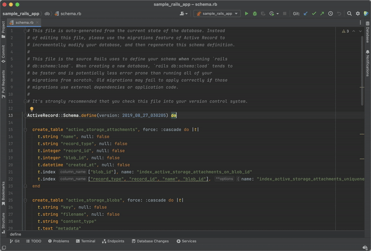Open Search Everywhere magnifier icon
Image resolution: width=371 pixels, height=251 pixels.
349,13
